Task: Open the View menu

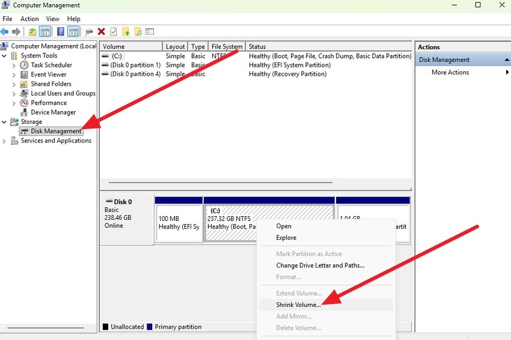Action: coord(52,19)
